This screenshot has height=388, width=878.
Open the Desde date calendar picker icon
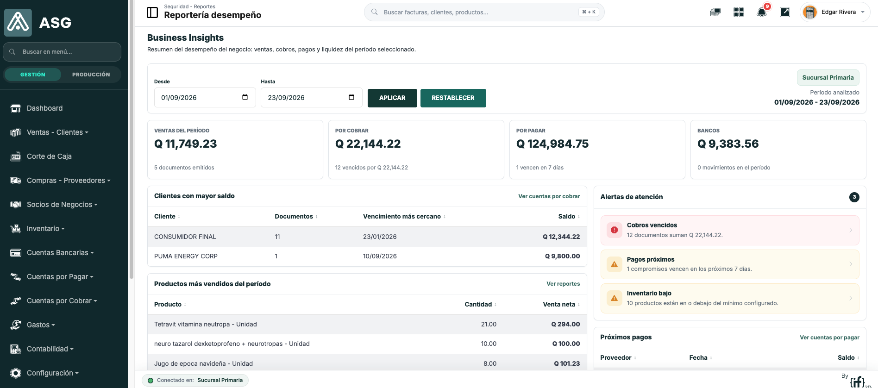click(245, 97)
